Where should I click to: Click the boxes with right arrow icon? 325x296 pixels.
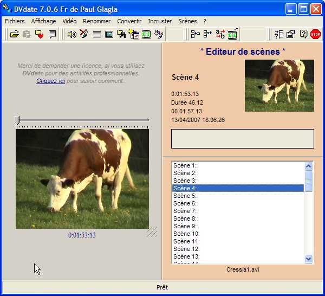pos(207,34)
